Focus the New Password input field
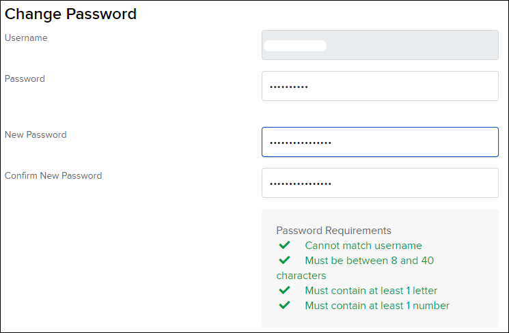Viewport: 509px width, 333px height. (380, 142)
